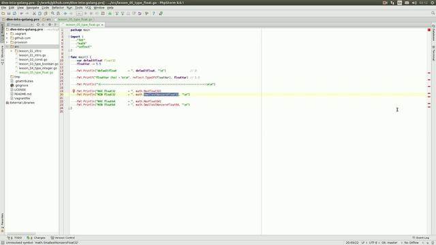Expand the provision folder
Image resolution: width=436 pixels, height=245 pixels.
(x=7, y=42)
